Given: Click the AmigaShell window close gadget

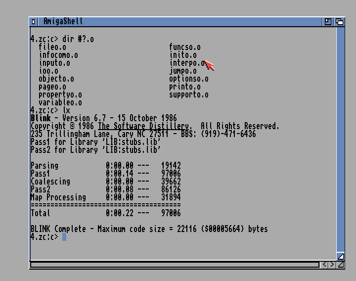Looking at the screenshot, I should 34,21.
